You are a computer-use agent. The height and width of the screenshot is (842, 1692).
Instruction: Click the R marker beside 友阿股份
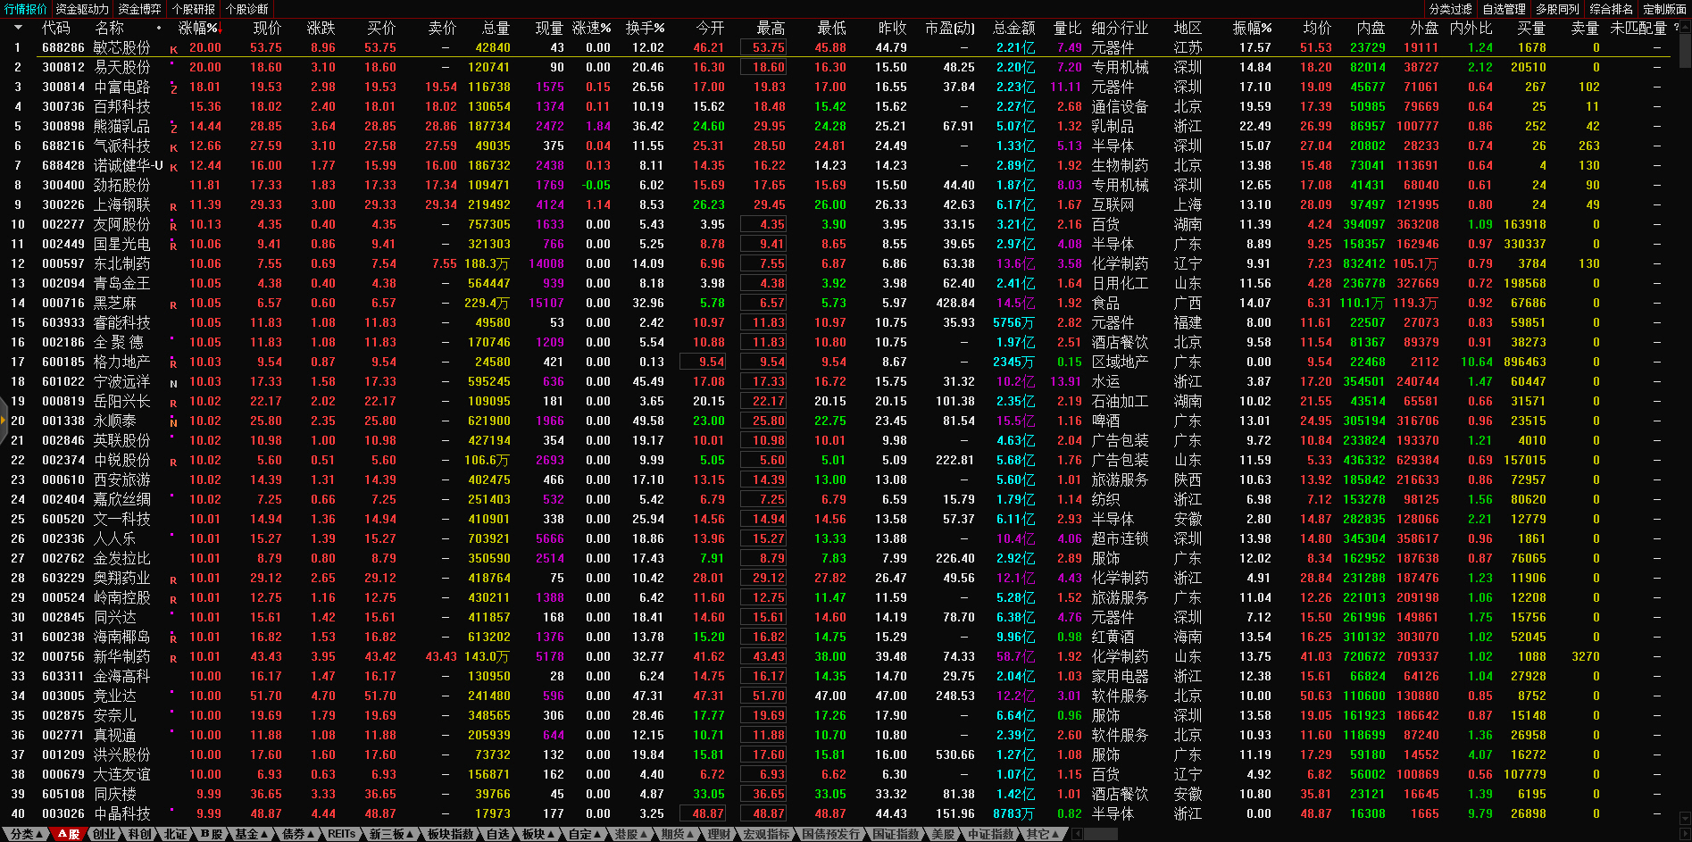tap(173, 226)
